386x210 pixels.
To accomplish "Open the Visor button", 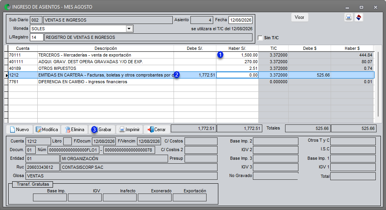I will [300, 17].
